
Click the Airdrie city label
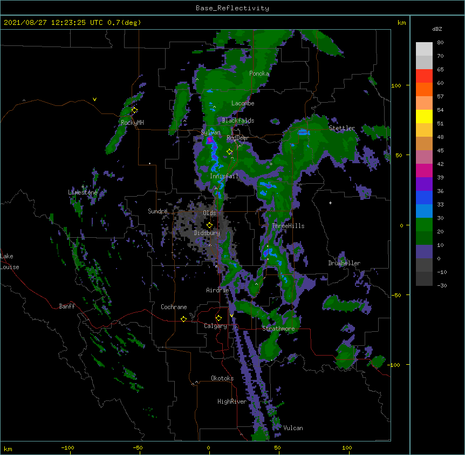click(218, 290)
